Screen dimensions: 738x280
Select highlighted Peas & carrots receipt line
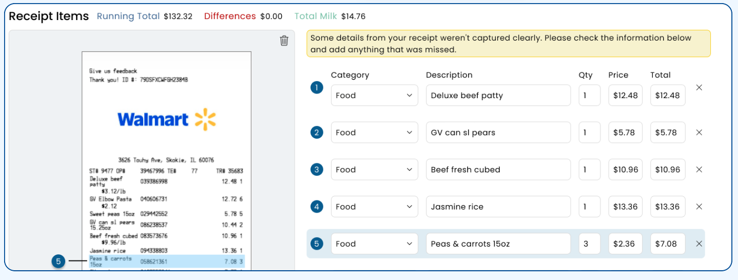(167, 262)
